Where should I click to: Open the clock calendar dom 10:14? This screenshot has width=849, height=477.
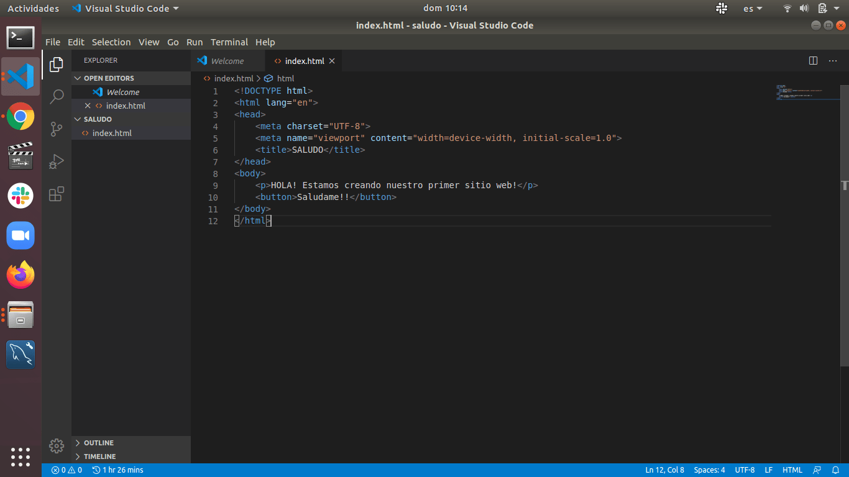[x=445, y=8]
